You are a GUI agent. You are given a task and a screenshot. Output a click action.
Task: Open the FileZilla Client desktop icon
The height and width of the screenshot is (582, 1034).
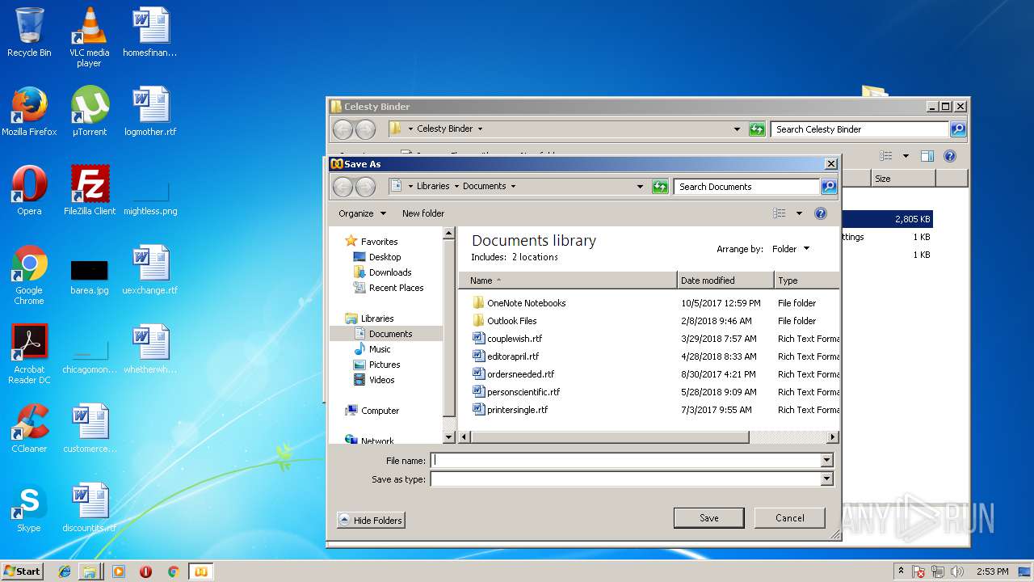(x=90, y=191)
